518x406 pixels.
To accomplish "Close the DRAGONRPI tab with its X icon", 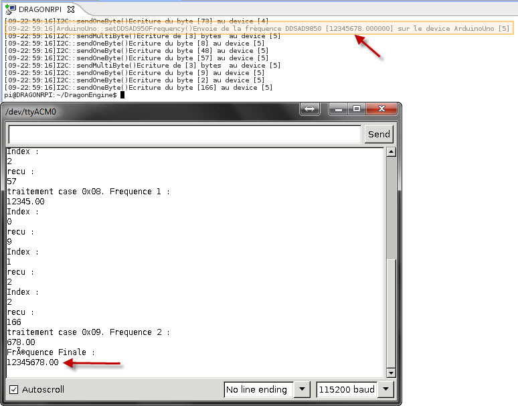I will coord(71,9).
